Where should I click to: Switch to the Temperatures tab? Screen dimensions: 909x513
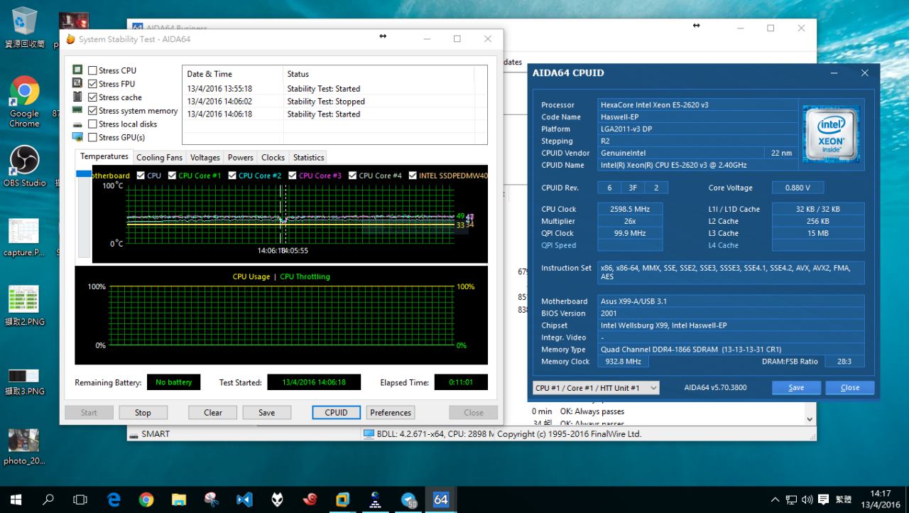pos(104,157)
